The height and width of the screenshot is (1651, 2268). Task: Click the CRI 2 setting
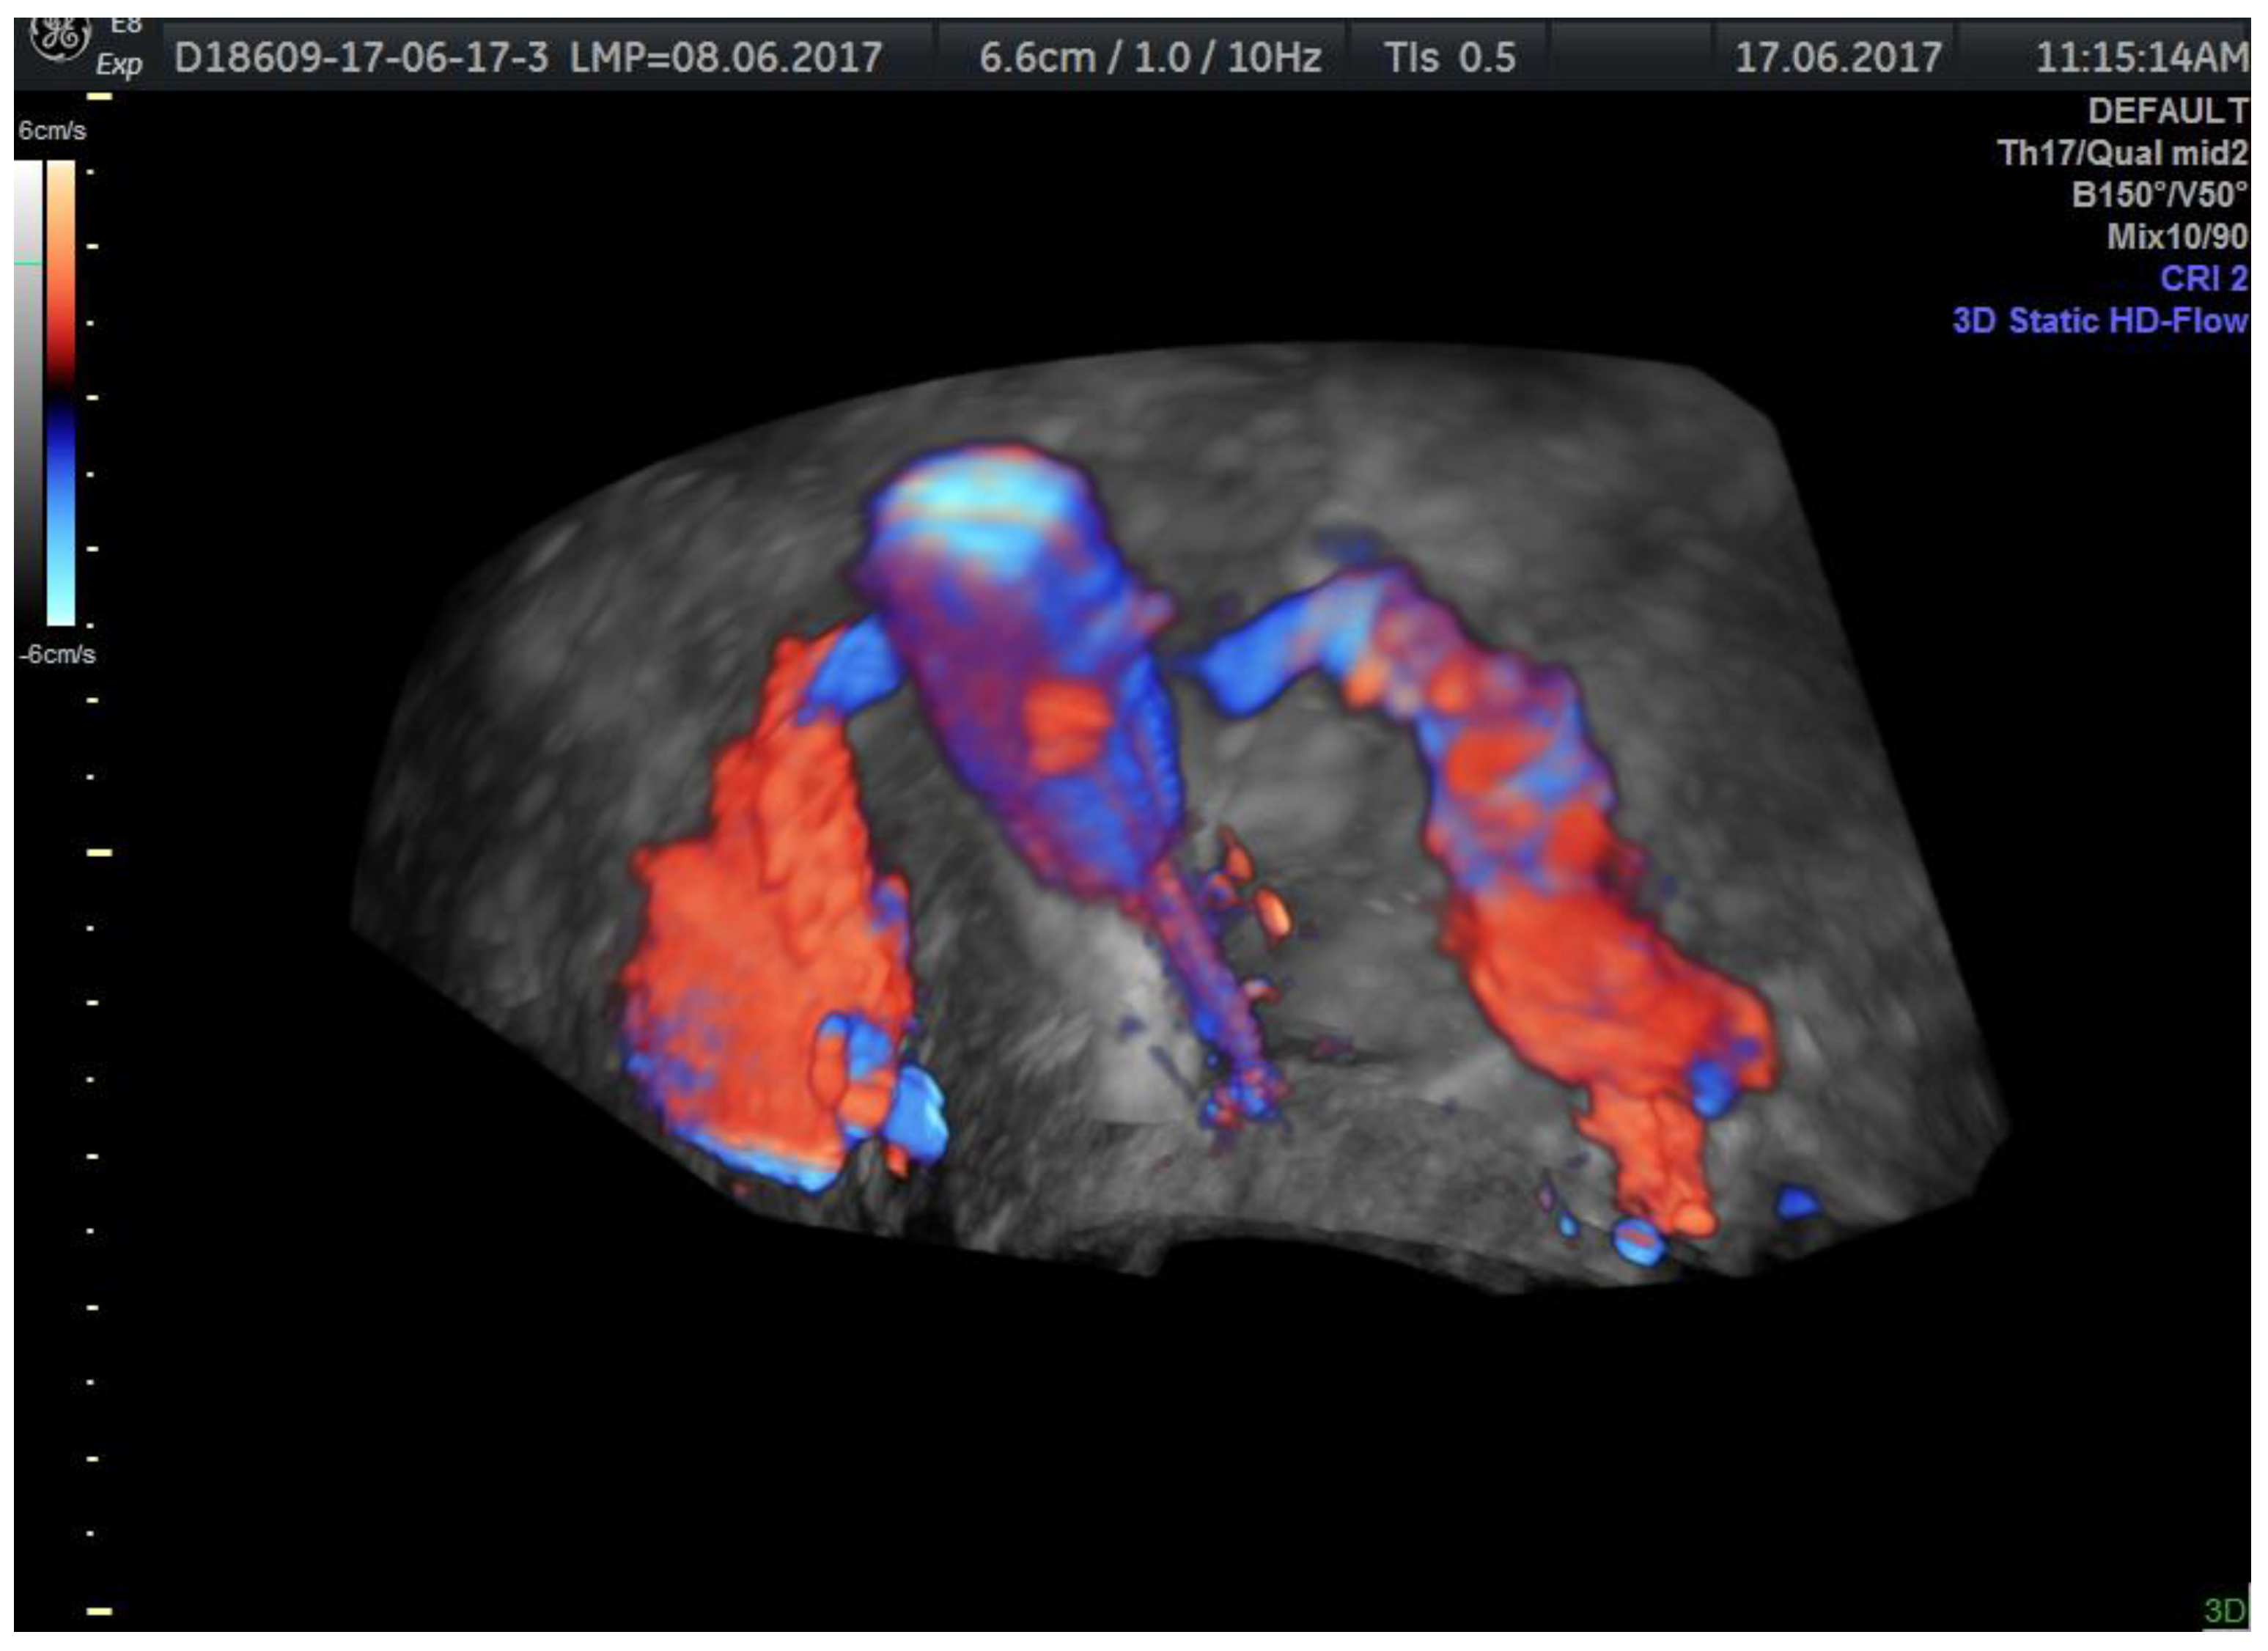tap(2203, 278)
